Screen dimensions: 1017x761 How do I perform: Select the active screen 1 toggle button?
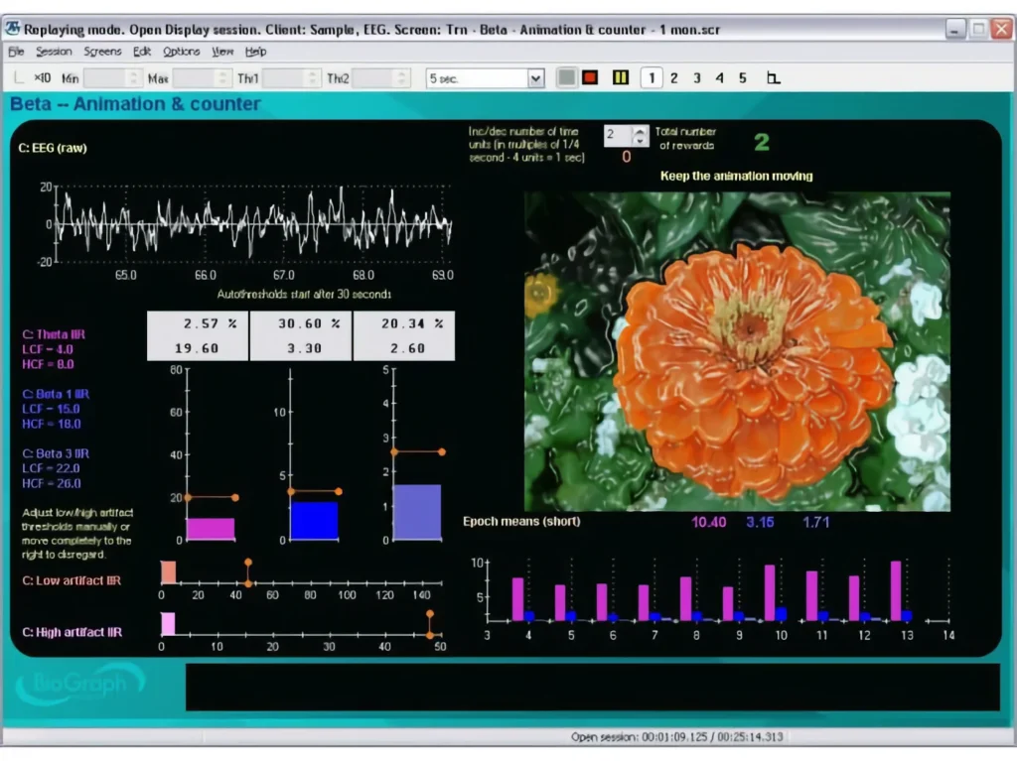click(x=652, y=78)
